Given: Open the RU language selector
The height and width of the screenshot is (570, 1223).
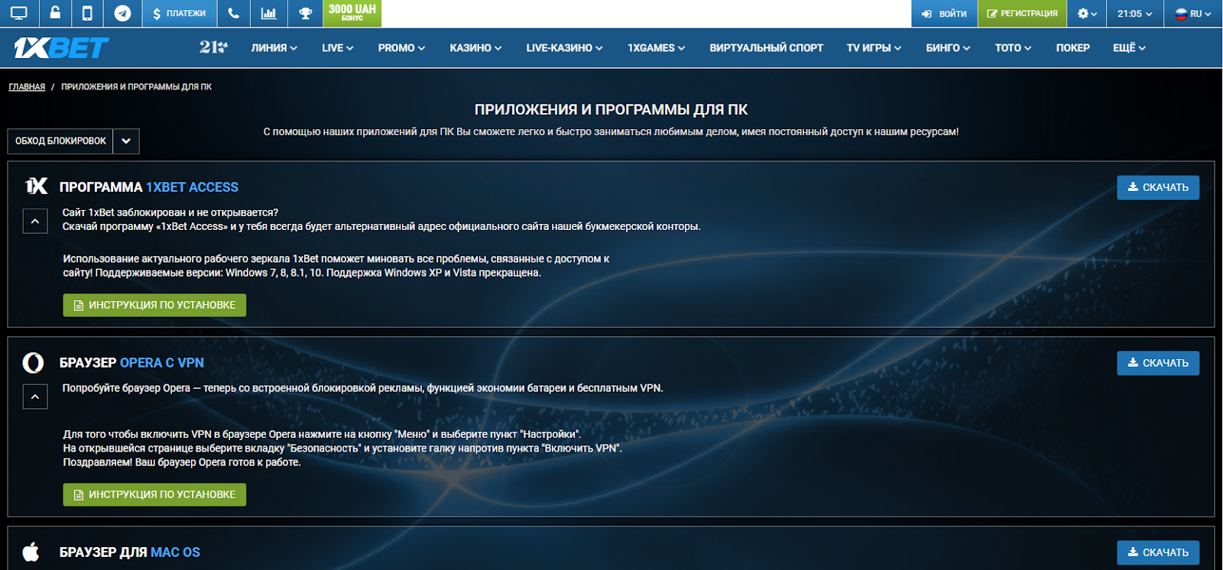Looking at the screenshot, I should click(x=1193, y=13).
